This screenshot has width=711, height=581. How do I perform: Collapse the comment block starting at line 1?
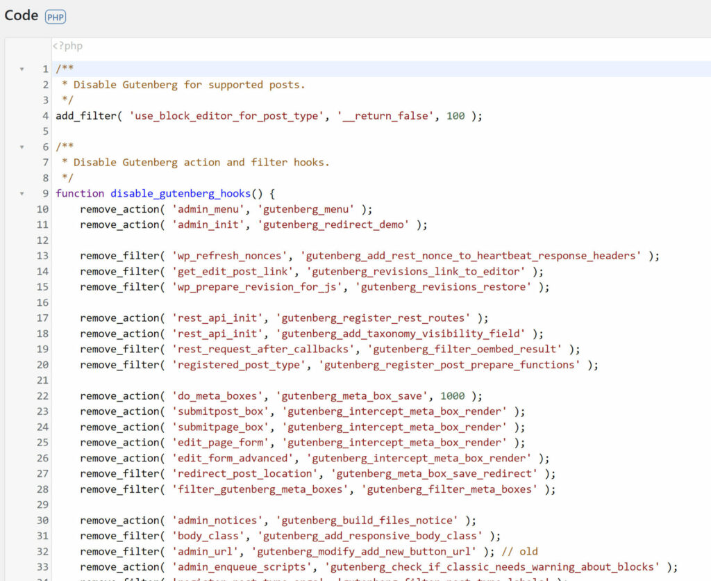[22, 69]
